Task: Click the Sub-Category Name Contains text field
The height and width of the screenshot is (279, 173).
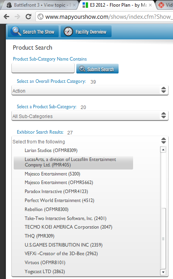Action: pyautogui.click(x=43, y=68)
